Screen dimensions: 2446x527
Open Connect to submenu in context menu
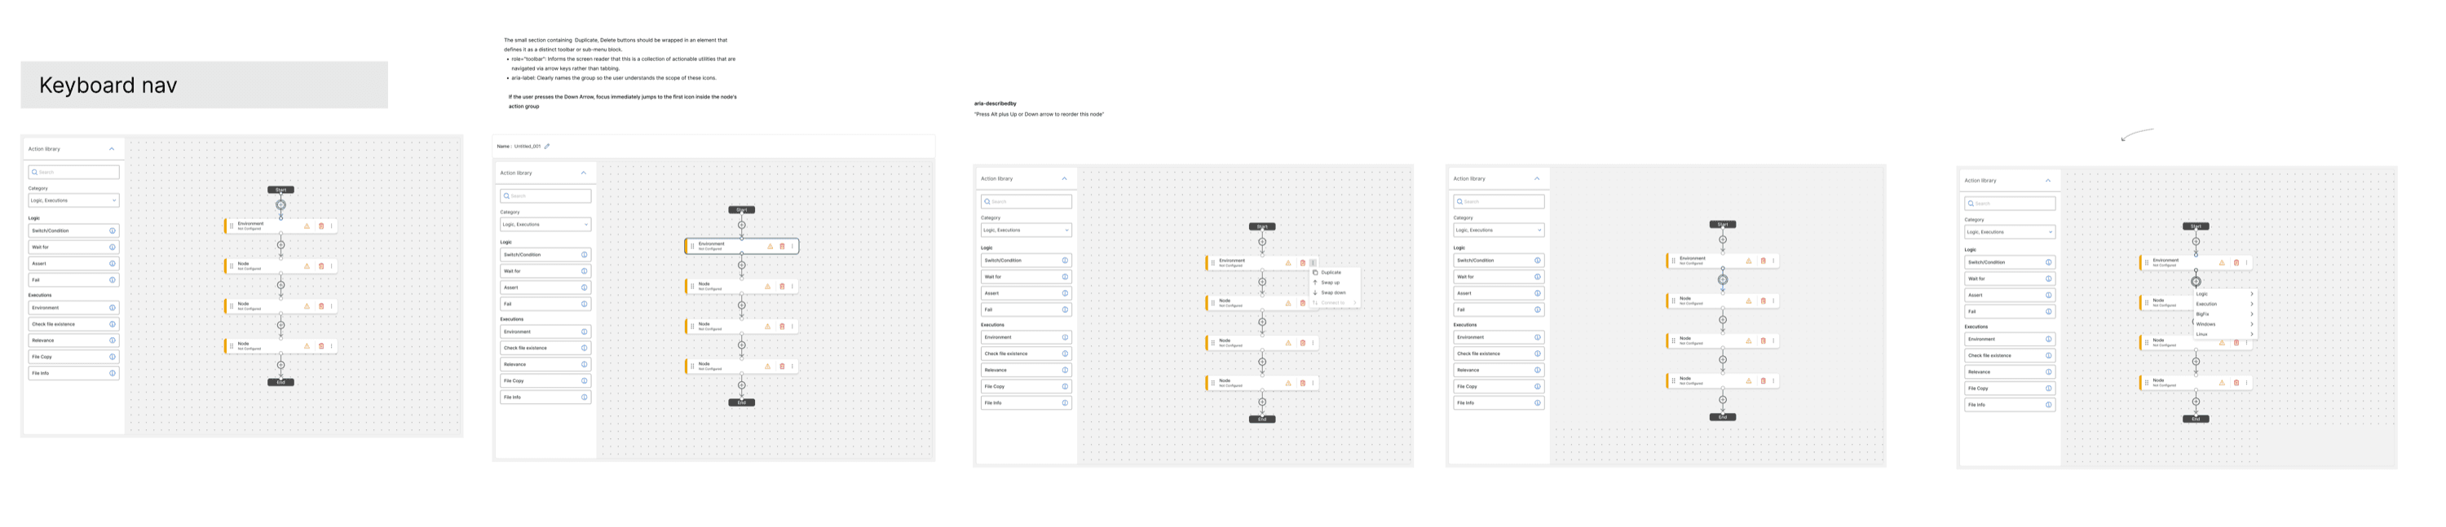point(1335,302)
